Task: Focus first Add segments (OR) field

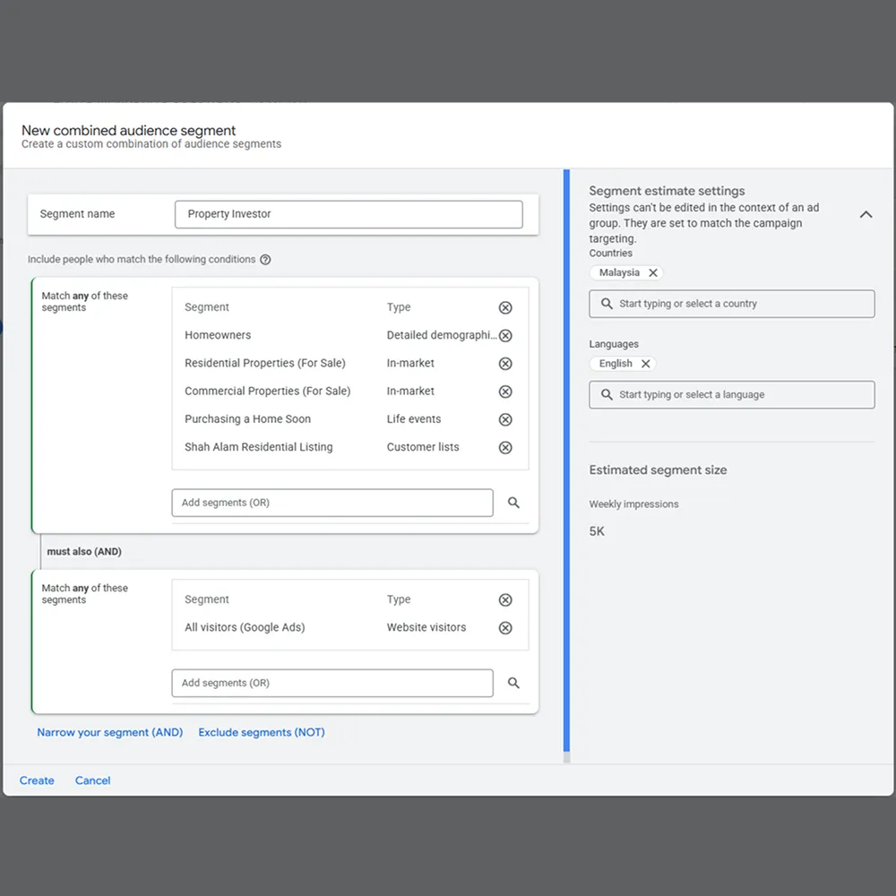Action: point(332,503)
